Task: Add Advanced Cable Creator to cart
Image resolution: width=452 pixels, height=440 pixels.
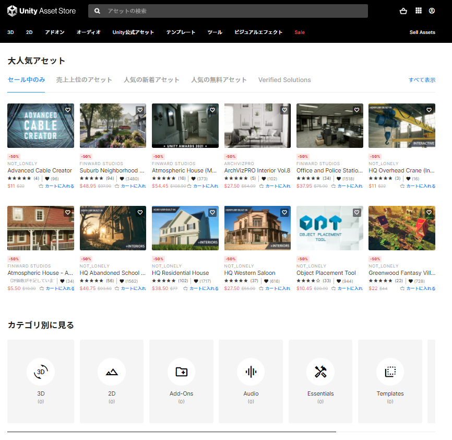Action: [56, 186]
